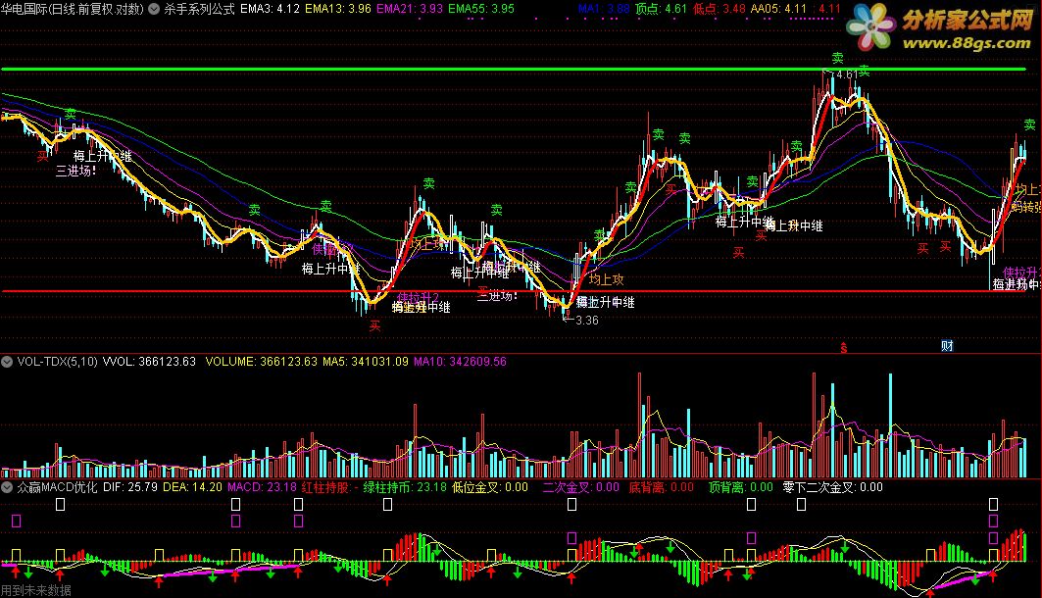Click the MA10: 342609.56 volume value
Image resolution: width=1042 pixels, height=598 pixels.
click(x=460, y=362)
